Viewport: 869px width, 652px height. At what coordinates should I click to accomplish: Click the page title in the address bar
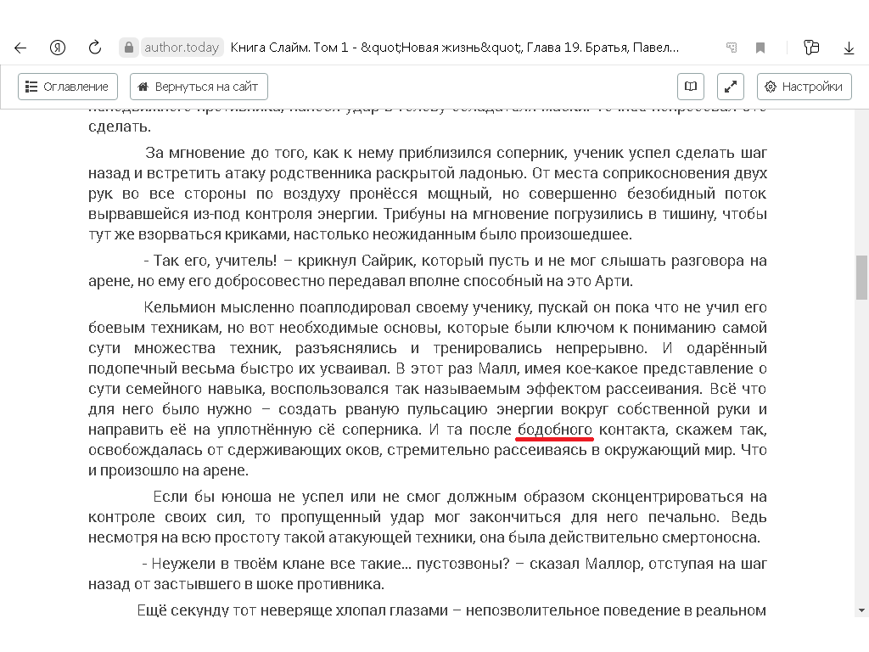[x=454, y=48]
